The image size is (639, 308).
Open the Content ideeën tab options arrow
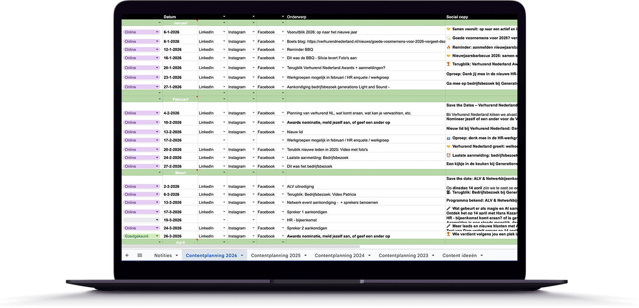[x=481, y=256]
